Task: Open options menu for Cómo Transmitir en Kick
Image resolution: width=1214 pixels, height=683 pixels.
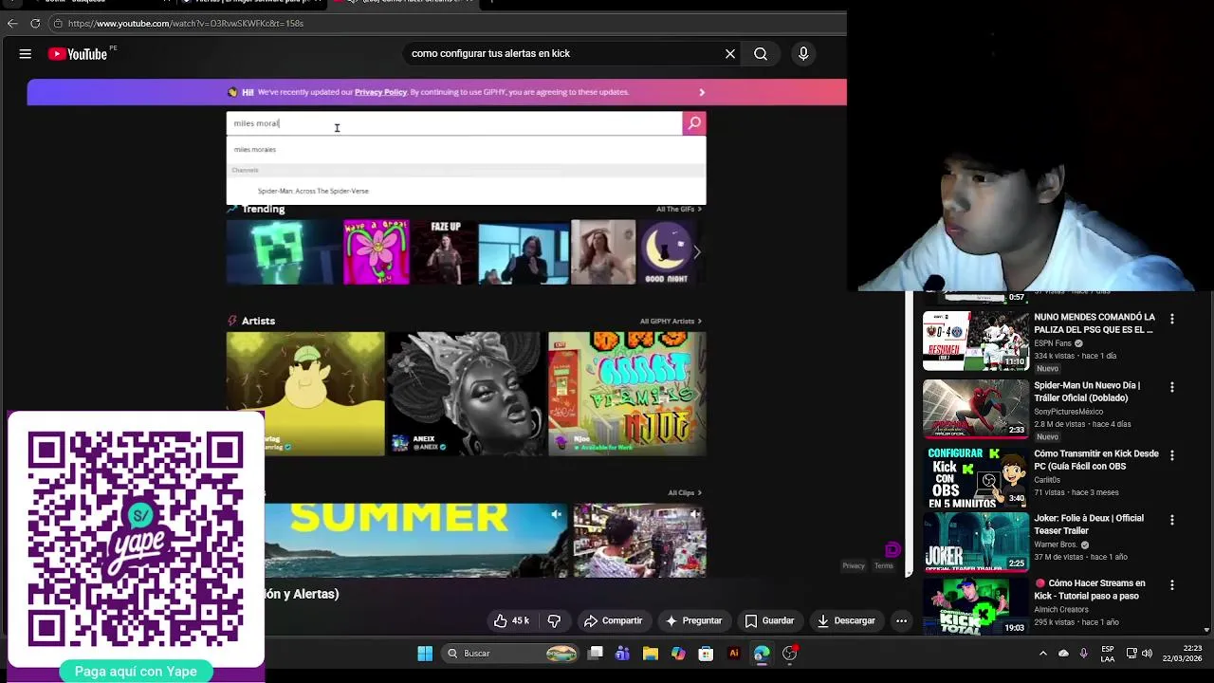Action: (1172, 456)
